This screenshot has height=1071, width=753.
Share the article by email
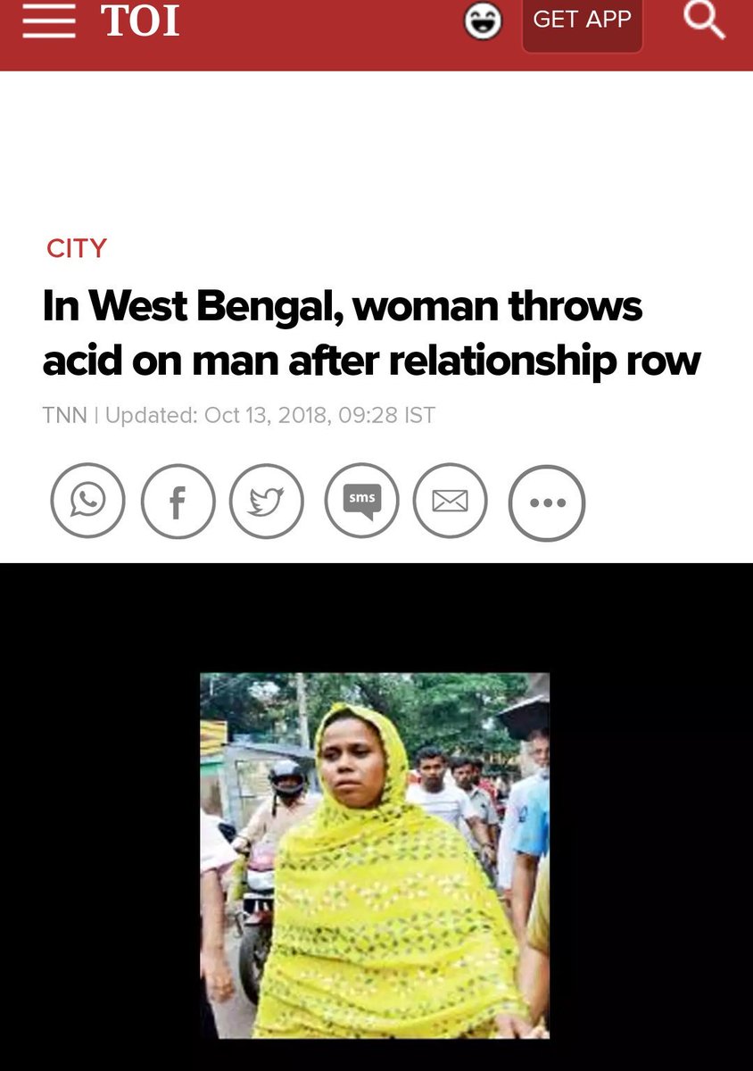(451, 502)
